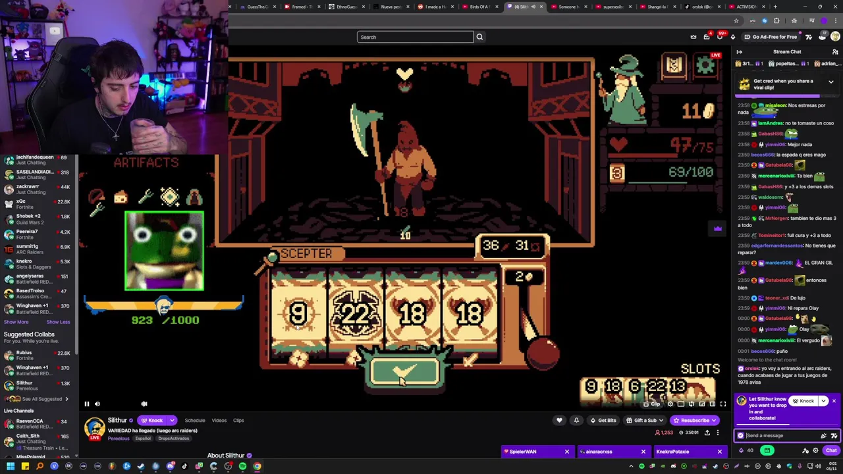The height and width of the screenshot is (474, 843).
Task: Open the Clips tab
Action: pos(238,420)
